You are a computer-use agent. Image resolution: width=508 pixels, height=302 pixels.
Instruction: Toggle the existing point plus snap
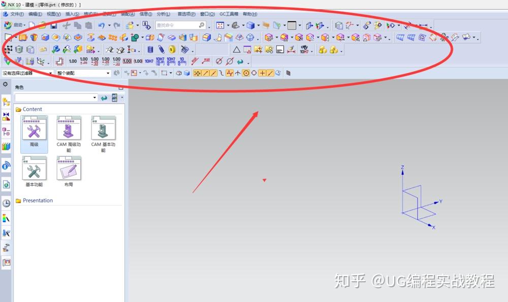click(262, 73)
